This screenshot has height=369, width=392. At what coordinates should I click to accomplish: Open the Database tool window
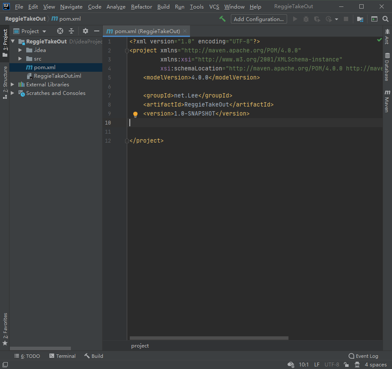tap(387, 67)
